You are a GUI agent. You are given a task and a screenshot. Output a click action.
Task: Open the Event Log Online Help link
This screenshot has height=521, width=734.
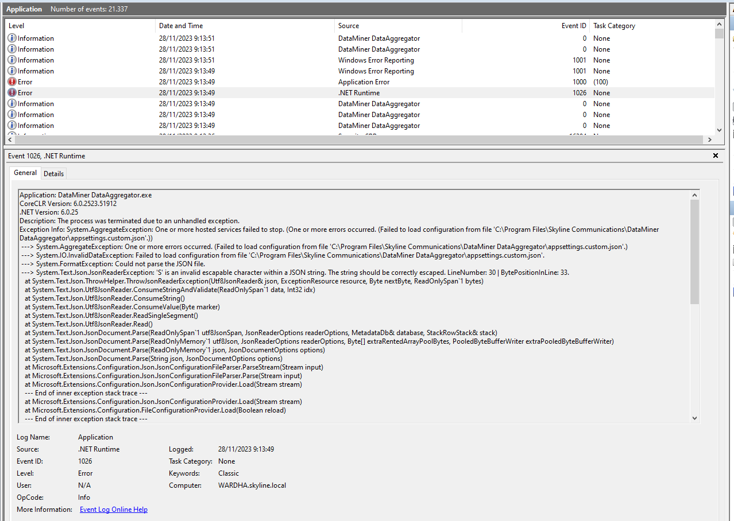click(114, 510)
